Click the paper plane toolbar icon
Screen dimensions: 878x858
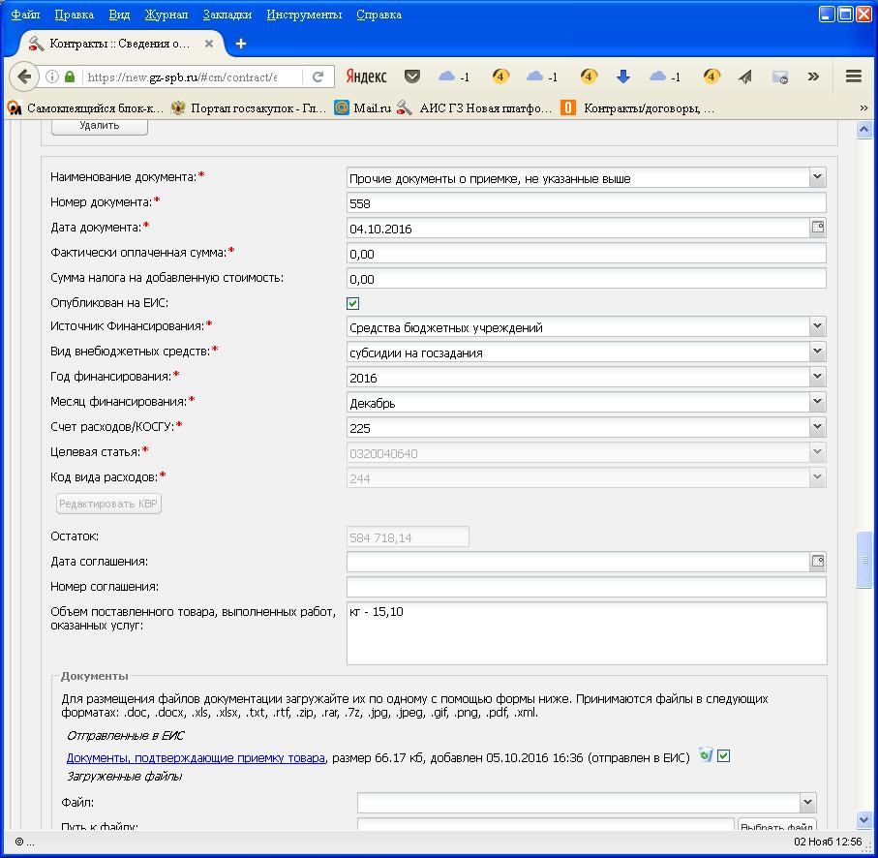pyautogui.click(x=744, y=77)
